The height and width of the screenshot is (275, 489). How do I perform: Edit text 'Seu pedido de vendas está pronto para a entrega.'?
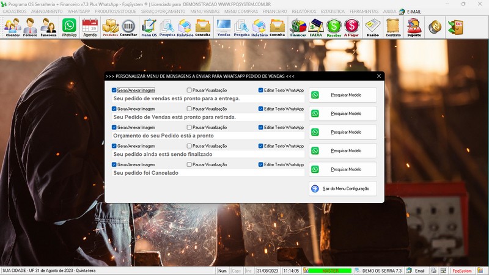[x=208, y=98]
